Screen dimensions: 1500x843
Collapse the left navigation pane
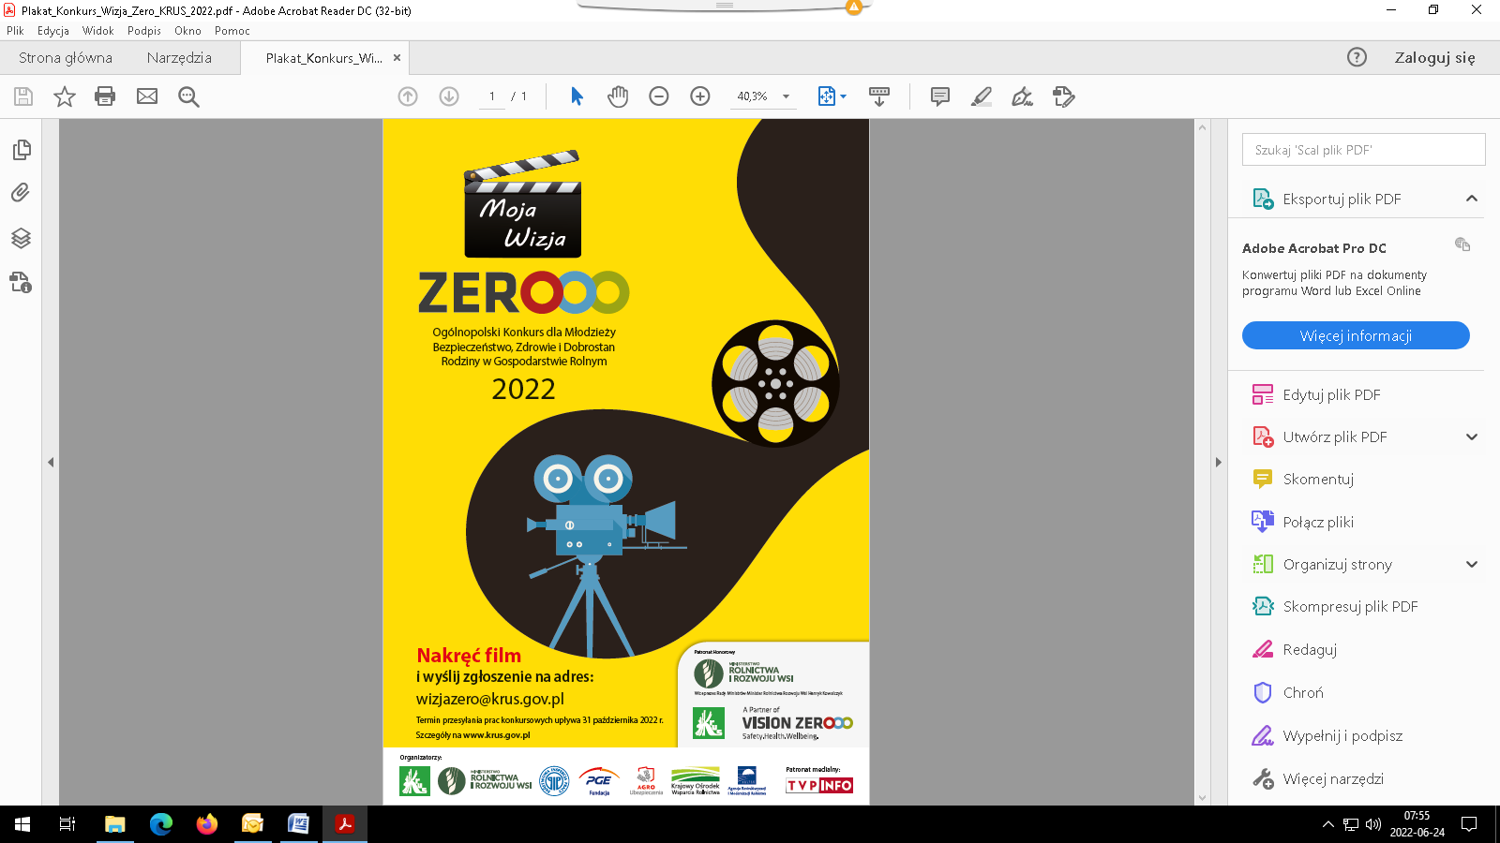tap(51, 462)
